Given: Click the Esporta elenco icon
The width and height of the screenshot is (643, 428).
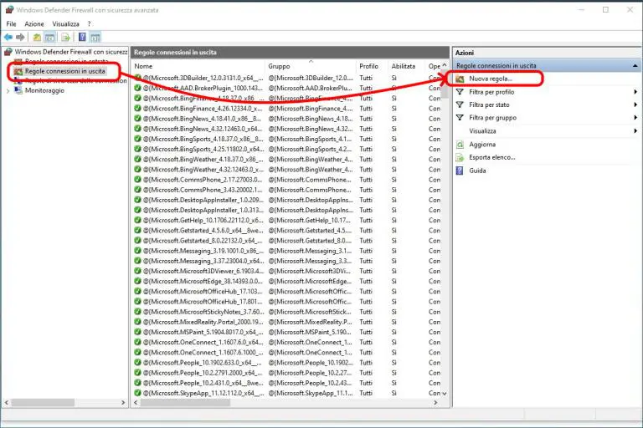Looking at the screenshot, I should [460, 157].
